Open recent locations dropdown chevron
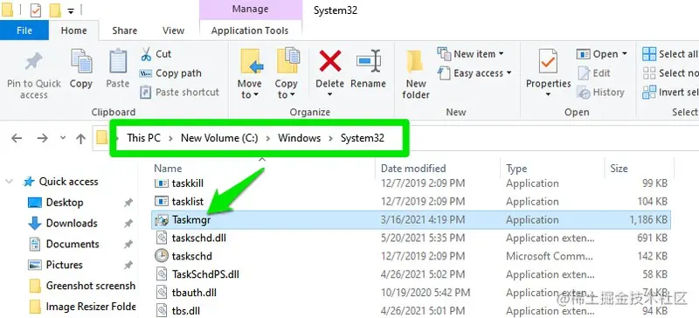Viewport: 699px width, 318px height. (63, 138)
